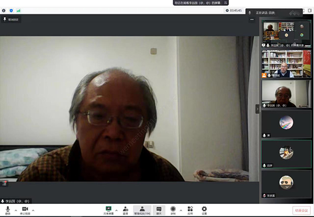Click the mic icon on 田欣 tile

pos(264,166)
